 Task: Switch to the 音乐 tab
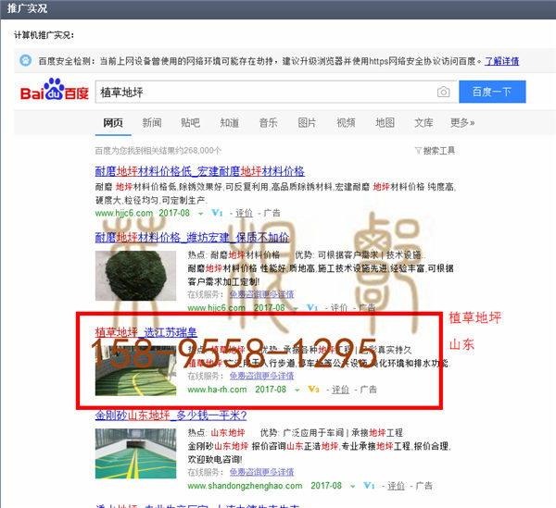tap(268, 123)
